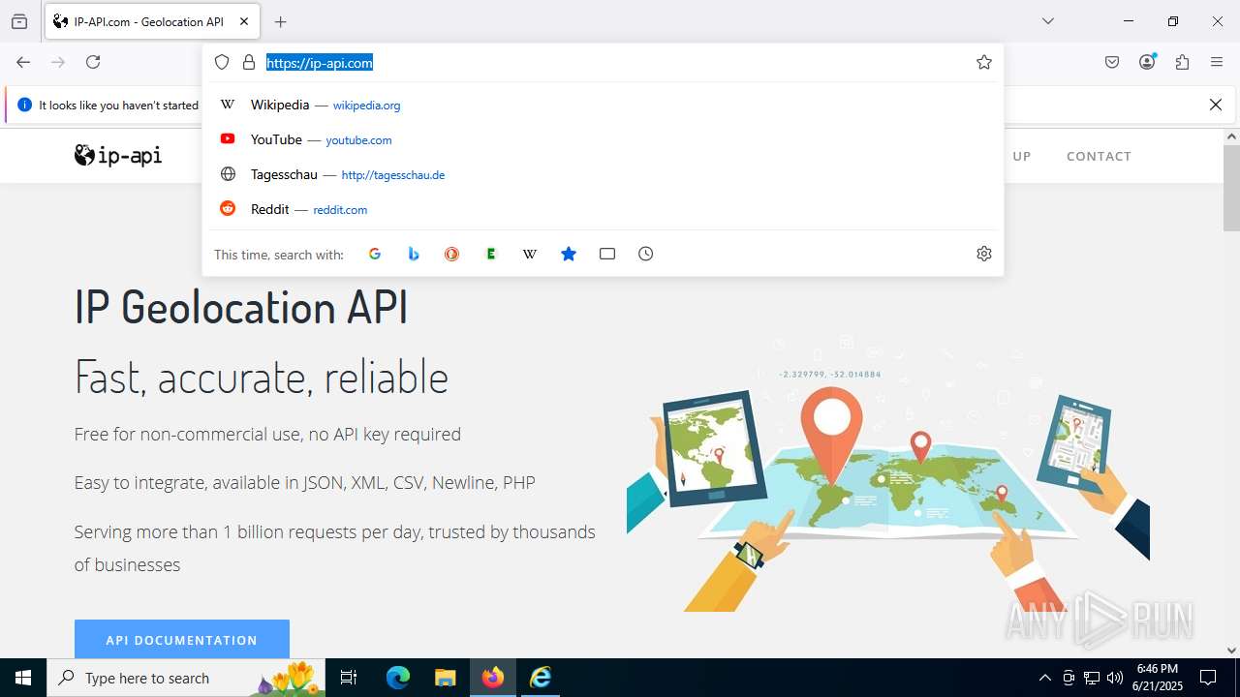Viewport: 1240px width, 697px height.
Task: Click the address bar URL field
Action: [x=616, y=62]
